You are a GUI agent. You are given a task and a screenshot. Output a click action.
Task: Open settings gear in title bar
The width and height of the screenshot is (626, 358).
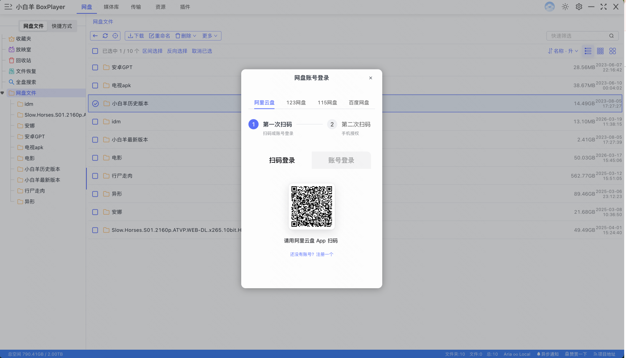(x=579, y=7)
